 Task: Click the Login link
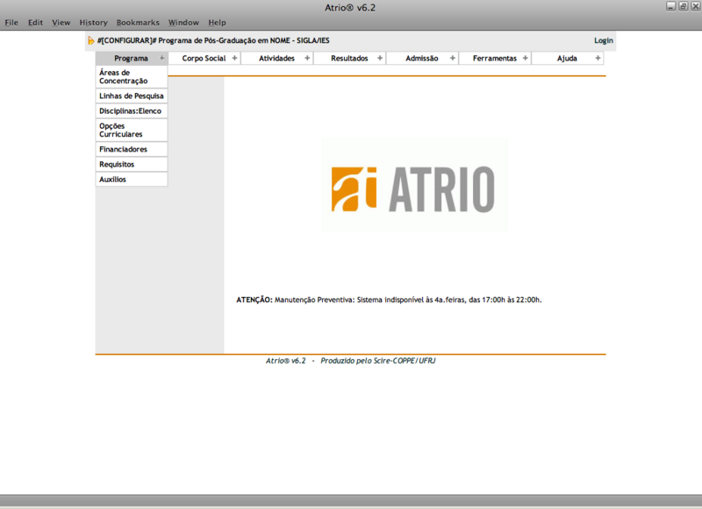pos(603,40)
